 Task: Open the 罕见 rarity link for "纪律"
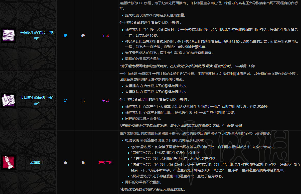(105, 35)
